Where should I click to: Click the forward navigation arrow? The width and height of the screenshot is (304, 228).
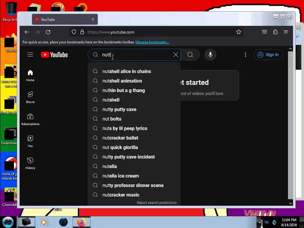point(37,32)
